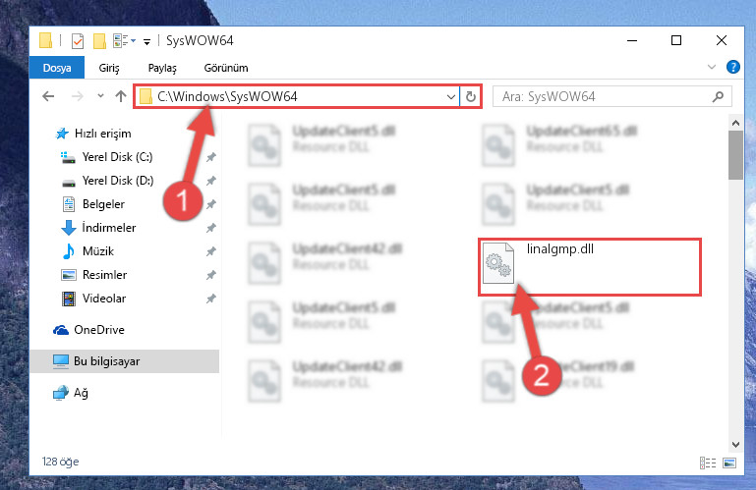
Task: Open recent locations dropdown arrow
Action: click(x=100, y=96)
